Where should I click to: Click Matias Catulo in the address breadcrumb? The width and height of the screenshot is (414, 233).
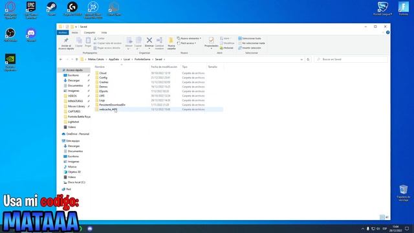pyautogui.click(x=96, y=60)
